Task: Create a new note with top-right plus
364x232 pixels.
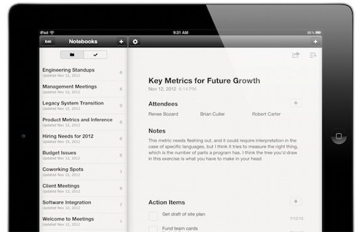Action: click(x=315, y=41)
